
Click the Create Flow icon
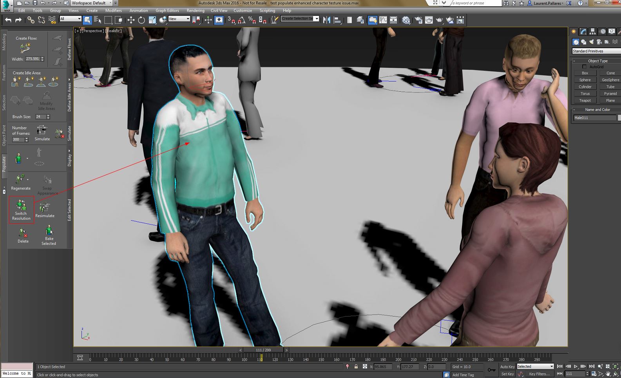(x=25, y=48)
